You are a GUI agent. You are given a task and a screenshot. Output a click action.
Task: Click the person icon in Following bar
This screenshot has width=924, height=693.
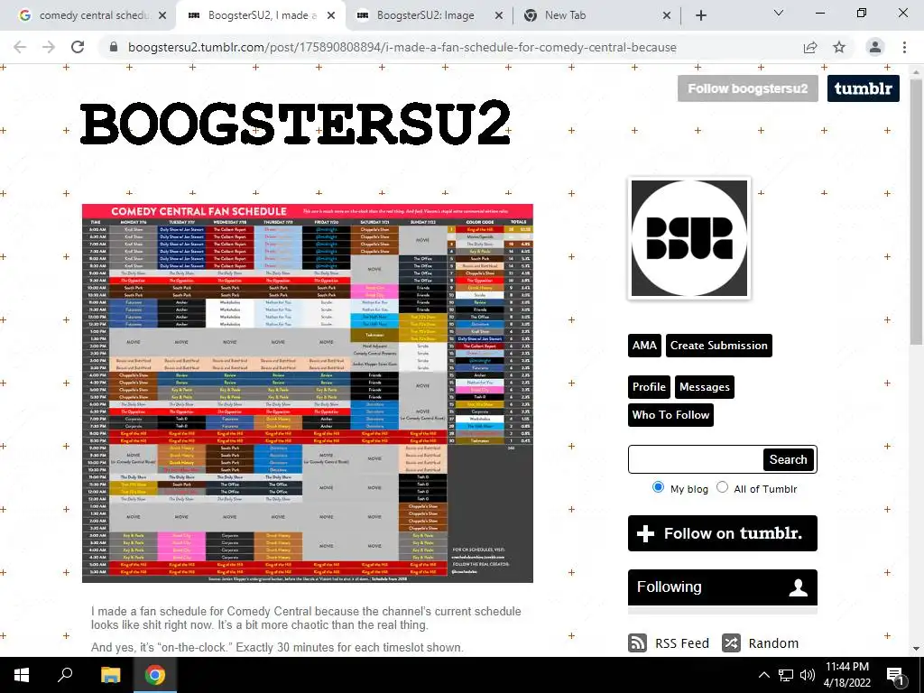799,587
